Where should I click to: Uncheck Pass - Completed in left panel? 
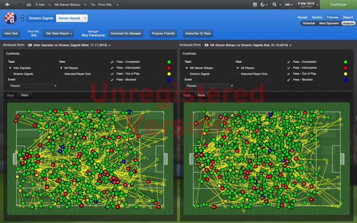tap(112, 62)
